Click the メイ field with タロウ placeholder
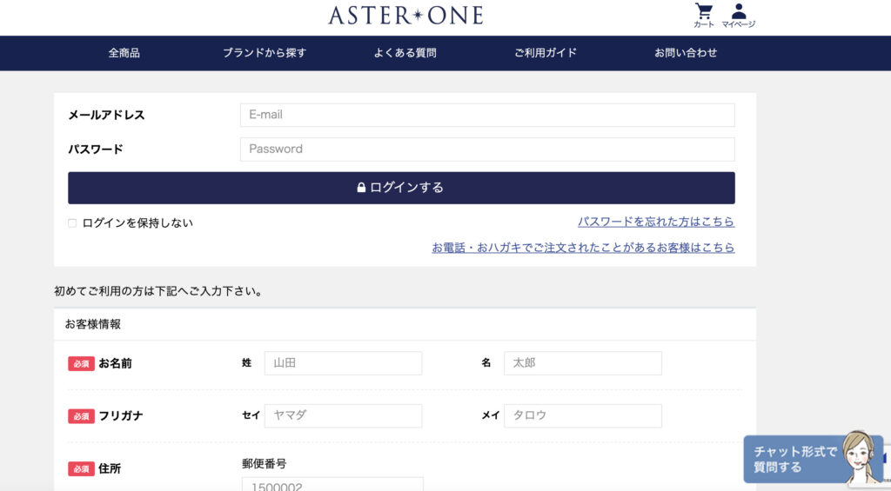Viewport: 891px width, 491px height. 582,415
